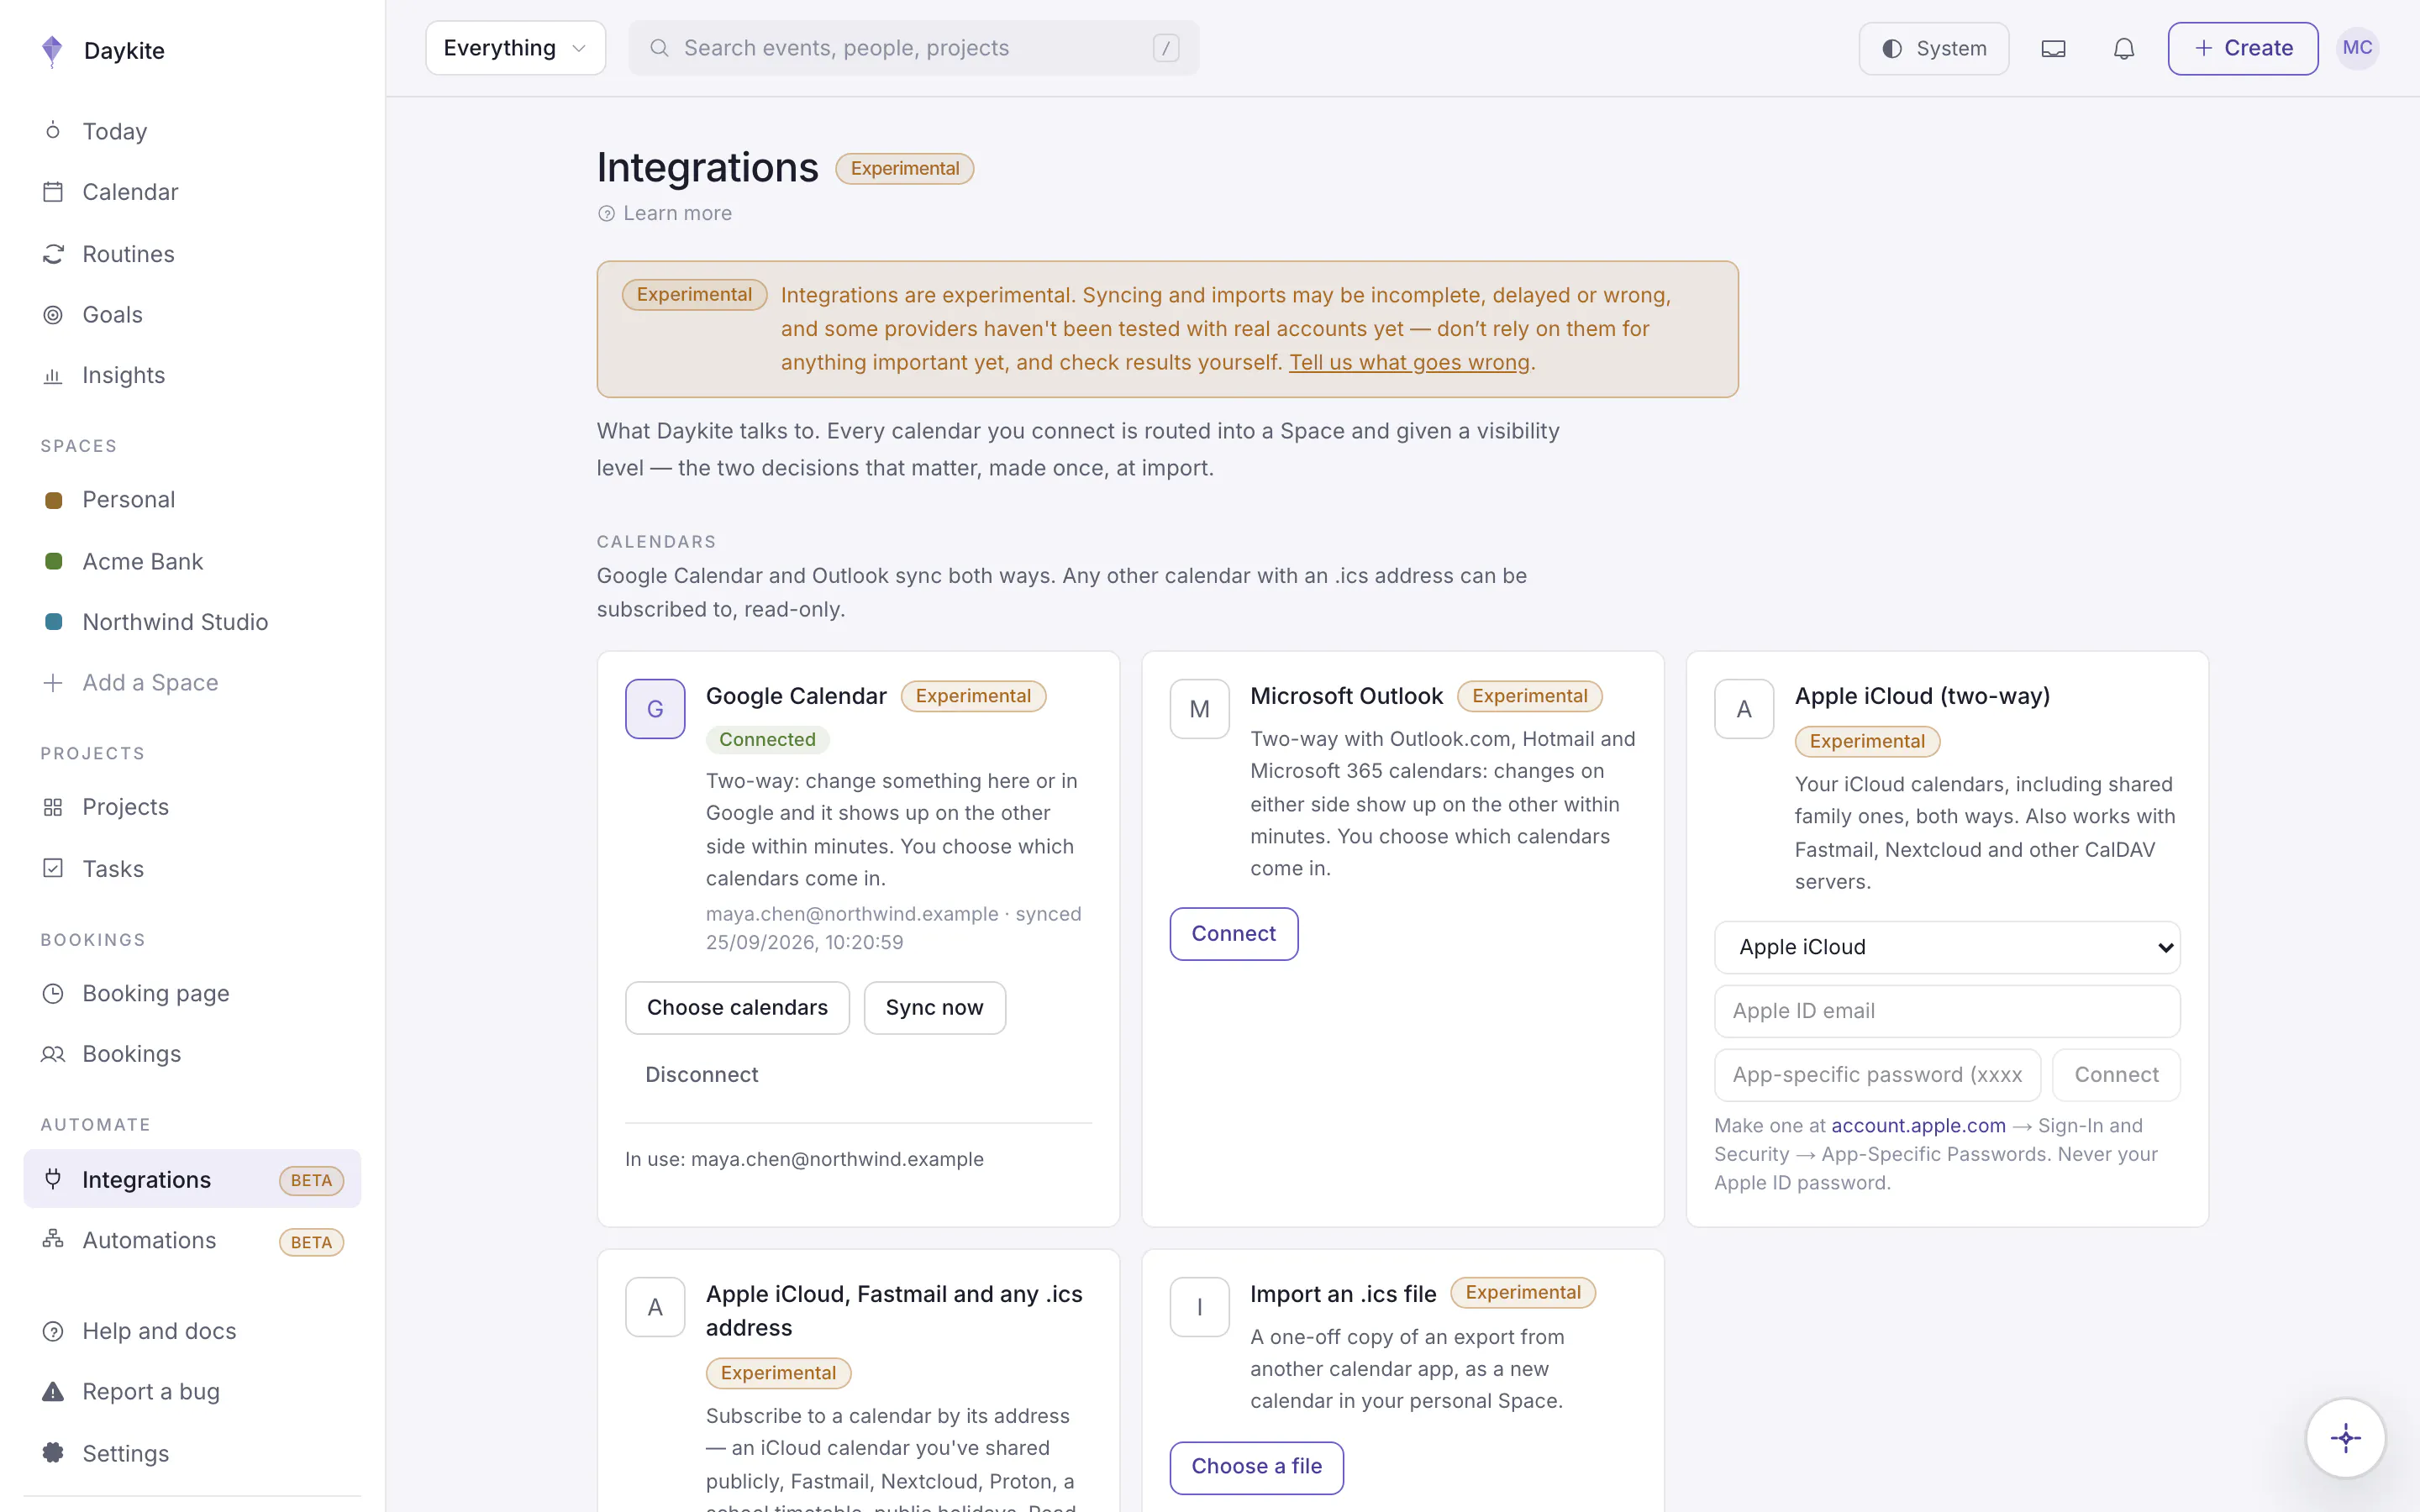This screenshot has height=1512, width=2420.
Task: Click the Microsoft Outlook M icon
Action: pos(1199,709)
